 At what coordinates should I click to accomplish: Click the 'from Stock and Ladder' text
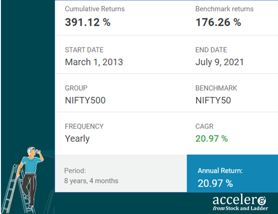point(240,208)
